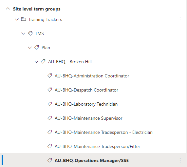The height and width of the screenshot is (167, 187).
Task: Collapse the TMS term set chevron
Action: click(23, 33)
